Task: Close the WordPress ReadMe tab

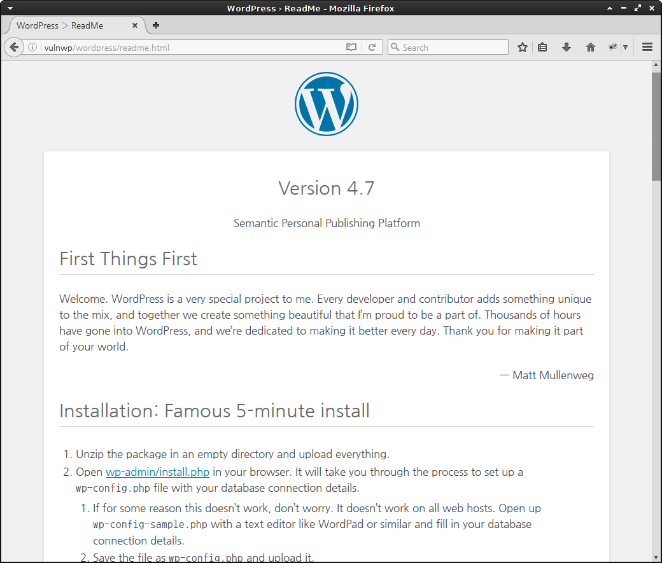Action: coord(135,25)
